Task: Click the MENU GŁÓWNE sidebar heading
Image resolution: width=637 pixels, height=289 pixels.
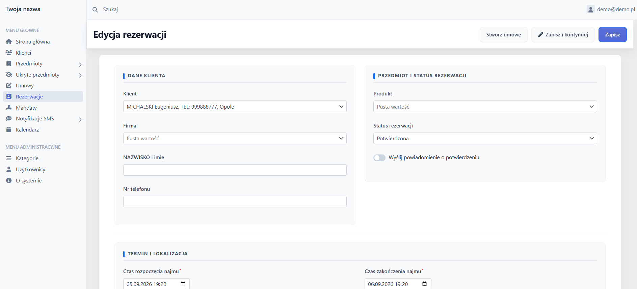Action: coord(22,30)
